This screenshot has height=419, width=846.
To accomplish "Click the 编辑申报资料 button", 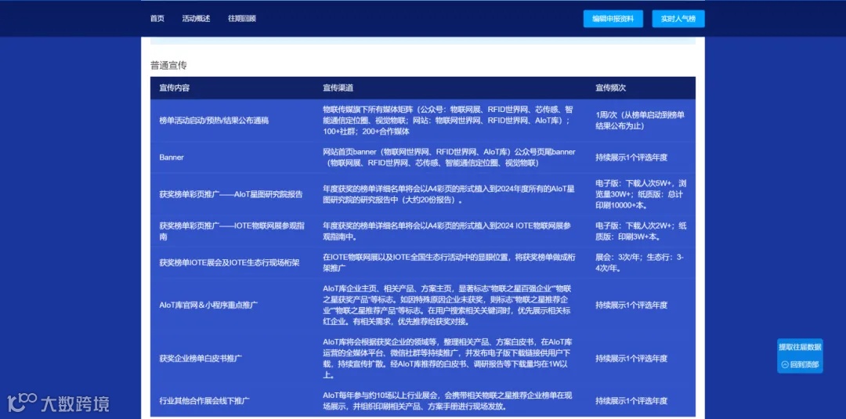I will click(x=613, y=19).
